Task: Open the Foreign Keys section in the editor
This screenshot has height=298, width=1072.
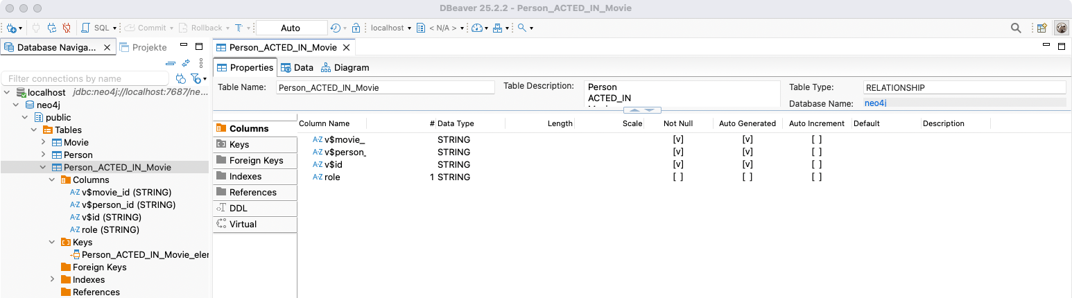Action: (255, 160)
